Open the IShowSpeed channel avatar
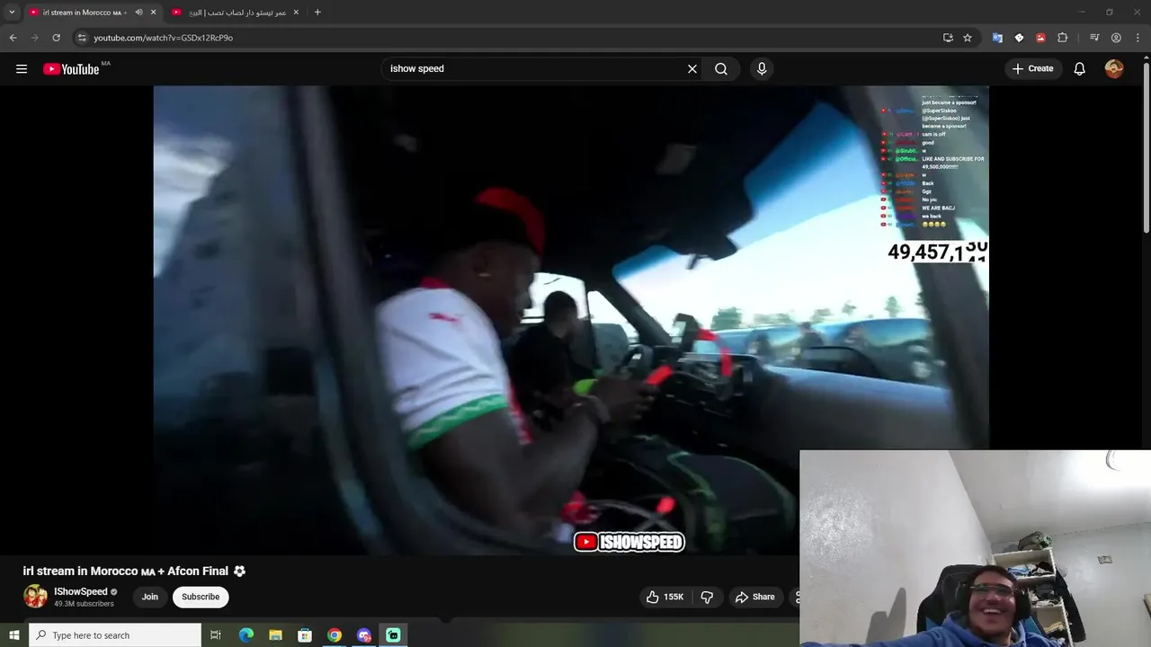1151x647 pixels. tap(35, 597)
